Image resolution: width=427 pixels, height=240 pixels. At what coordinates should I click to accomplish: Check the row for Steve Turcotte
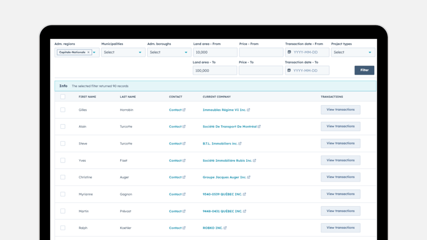click(x=62, y=143)
